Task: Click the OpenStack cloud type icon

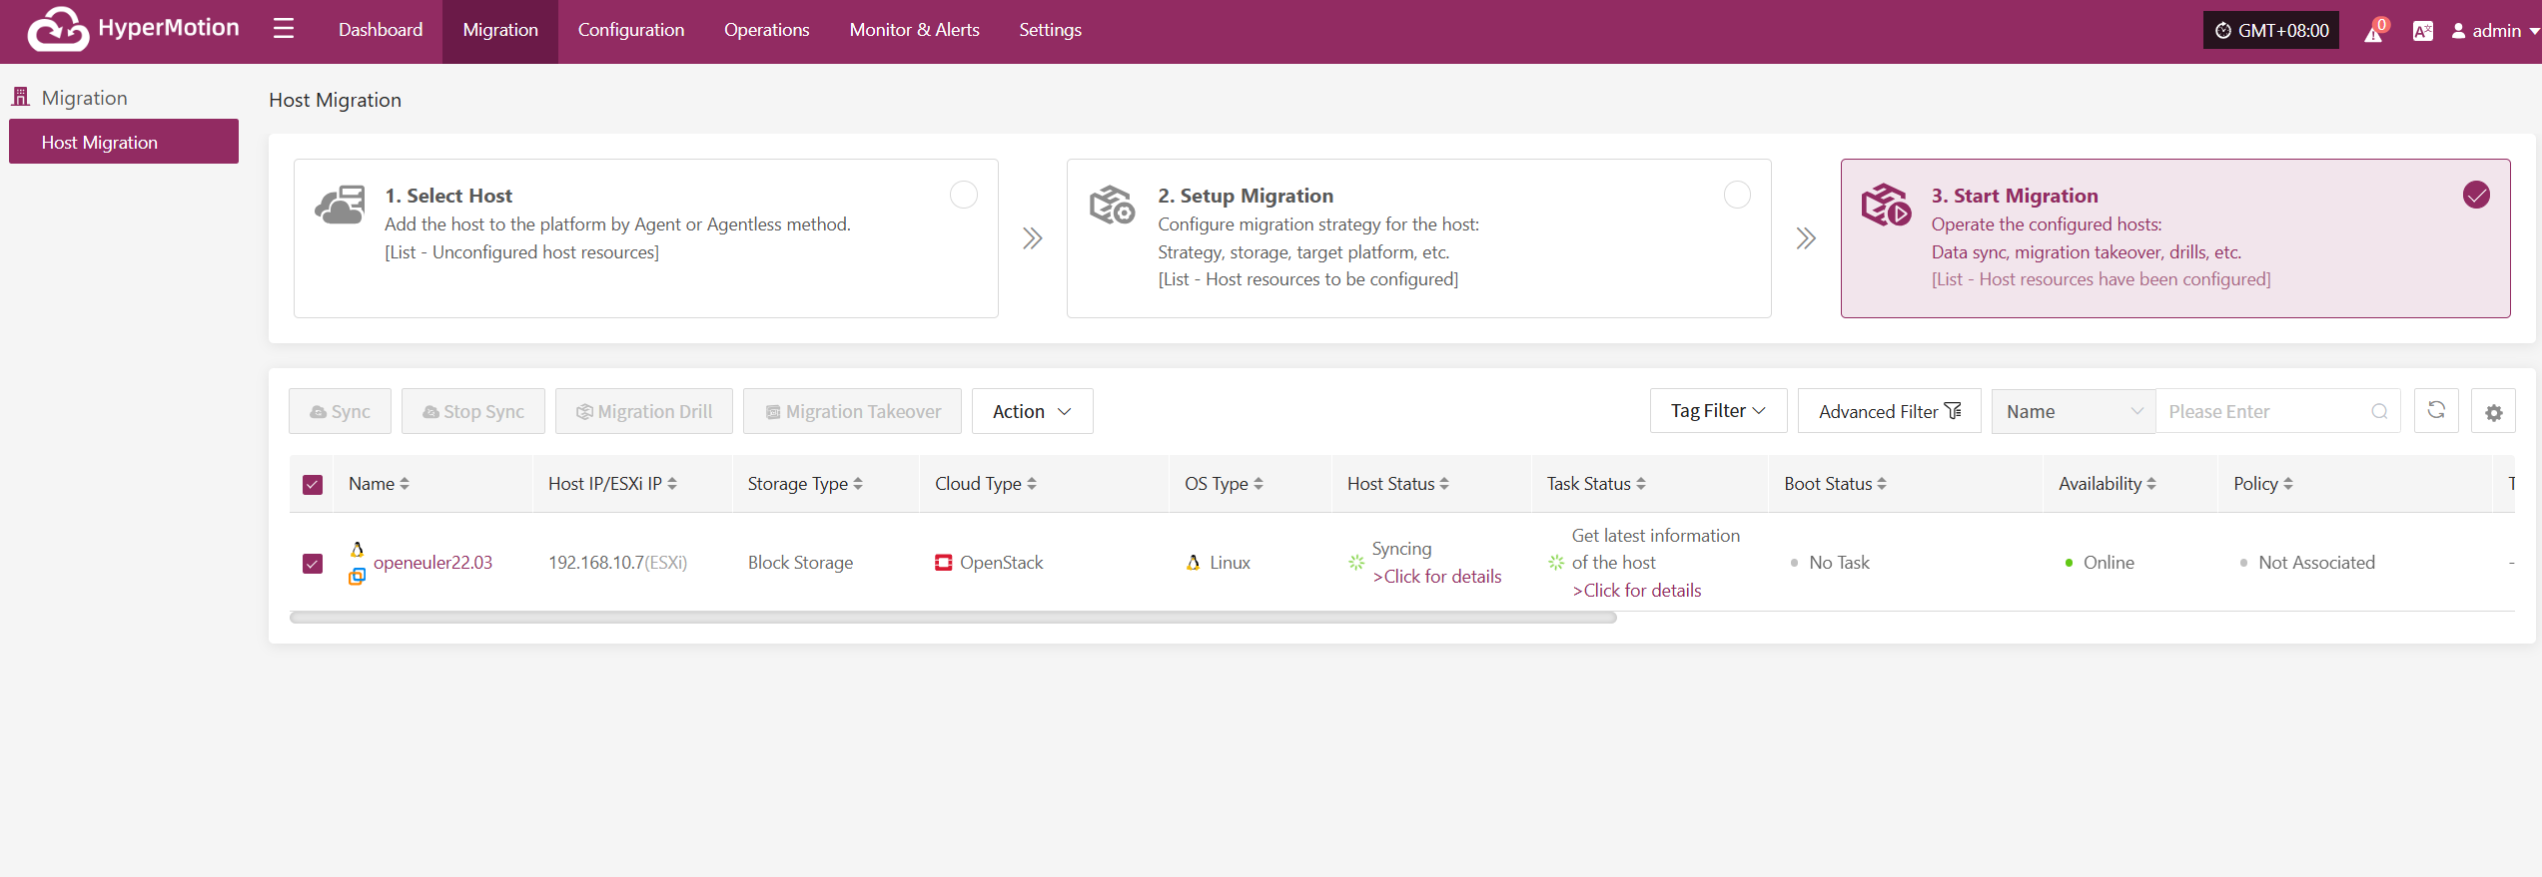Action: (943, 563)
